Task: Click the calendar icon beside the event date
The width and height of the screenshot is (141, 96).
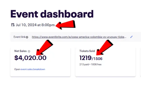Action: pyautogui.click(x=13, y=25)
